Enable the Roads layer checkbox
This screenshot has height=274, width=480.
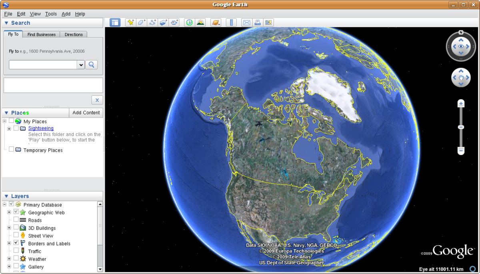tap(16, 220)
